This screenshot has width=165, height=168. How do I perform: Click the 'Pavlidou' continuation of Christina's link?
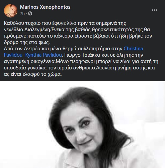click(x=13, y=55)
